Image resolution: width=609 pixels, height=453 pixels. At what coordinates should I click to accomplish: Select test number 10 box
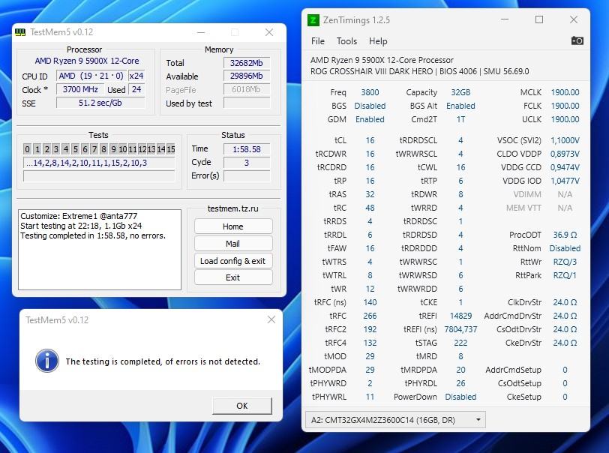click(123, 149)
